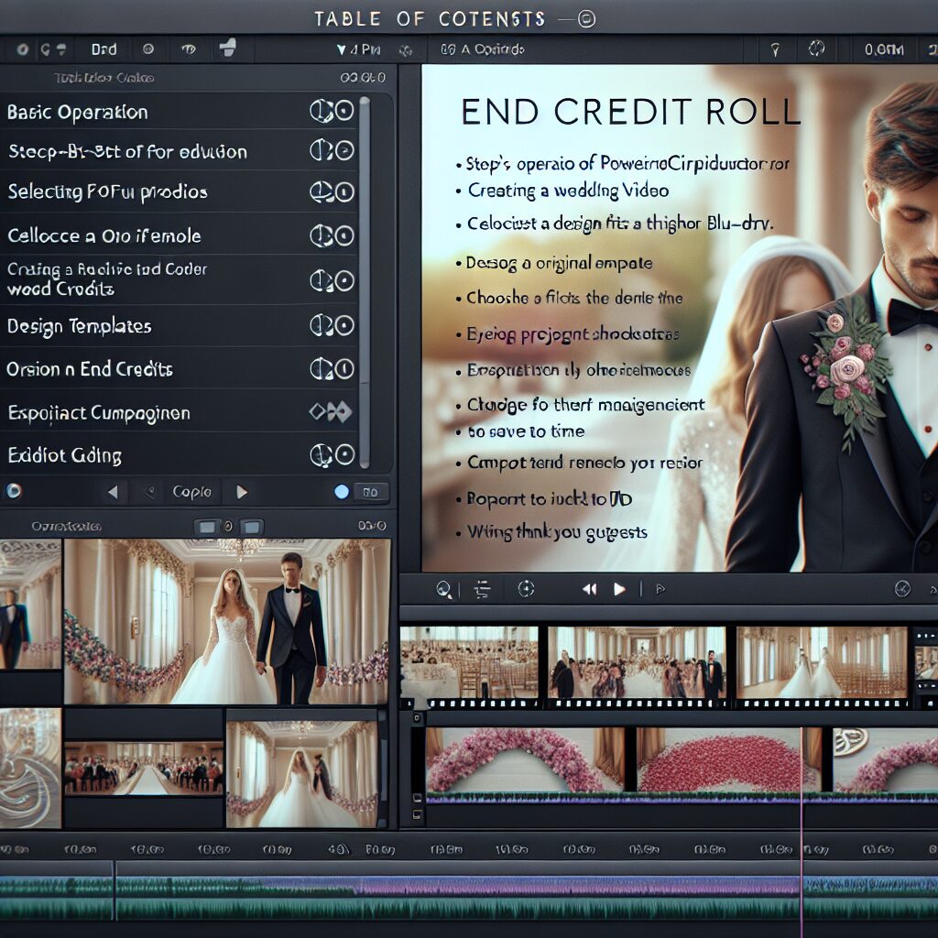Select the thumbnail of guests seated along the aisle

[x=144, y=769]
